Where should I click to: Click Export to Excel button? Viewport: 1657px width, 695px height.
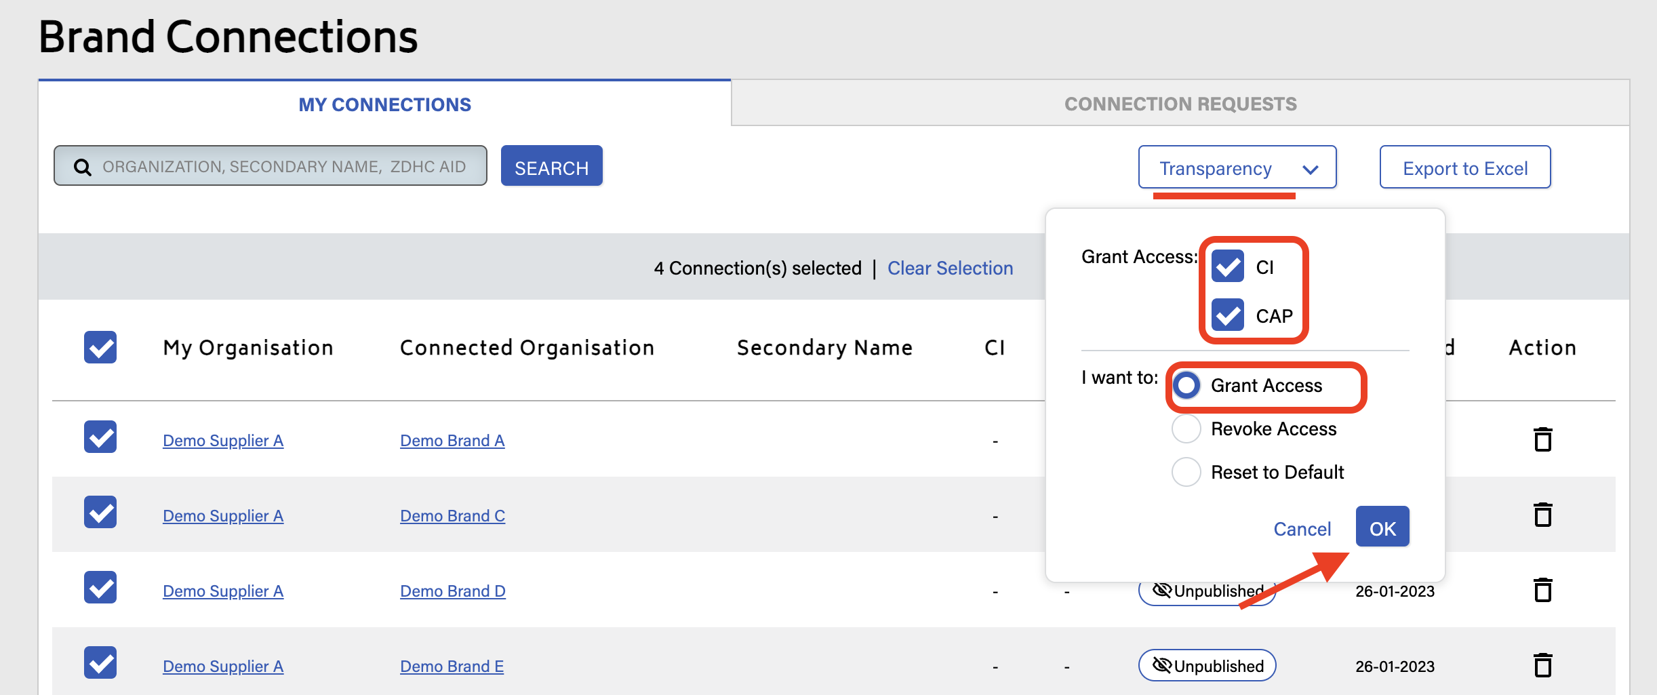1464,167
